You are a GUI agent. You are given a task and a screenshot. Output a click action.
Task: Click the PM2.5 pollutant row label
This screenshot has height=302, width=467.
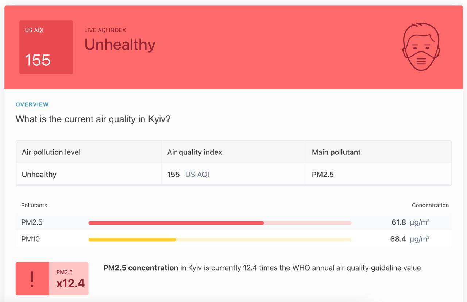tap(32, 222)
